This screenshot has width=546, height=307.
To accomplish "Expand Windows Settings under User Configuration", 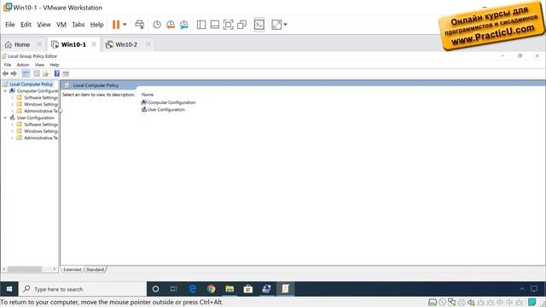I will [12, 131].
